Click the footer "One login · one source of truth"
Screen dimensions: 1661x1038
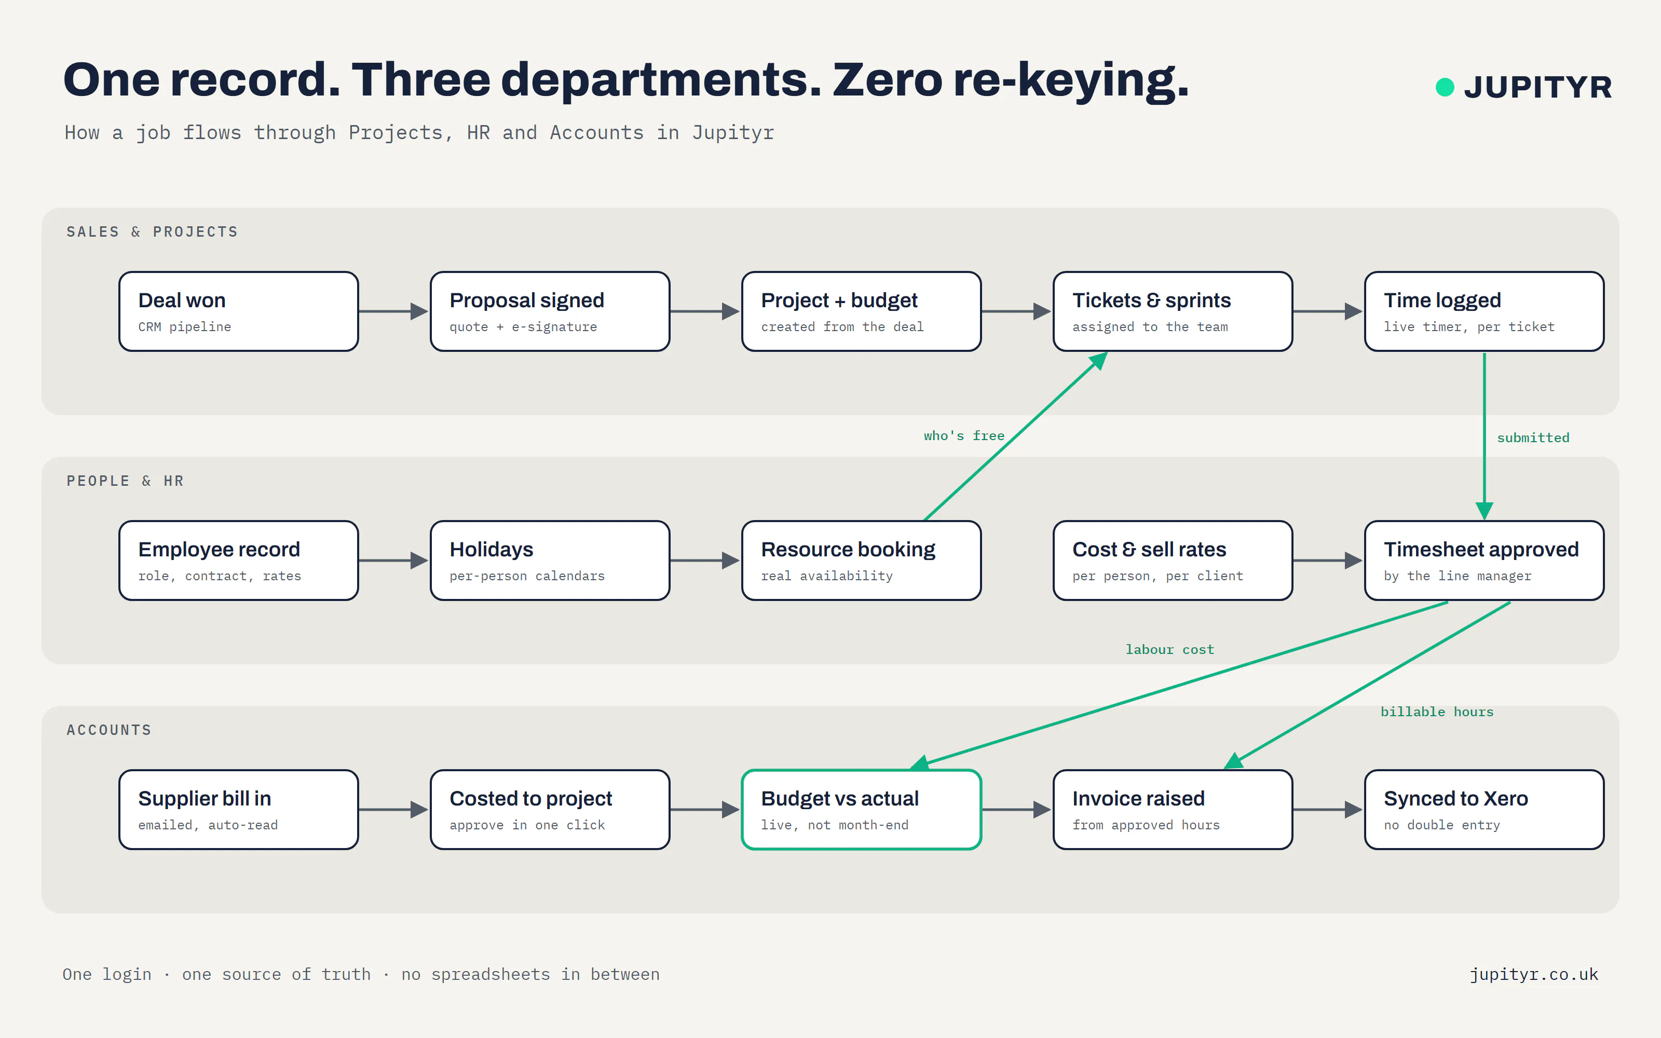pos(216,975)
